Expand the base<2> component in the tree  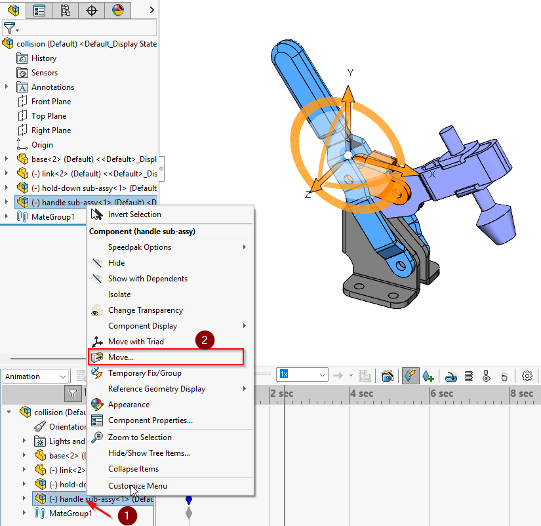5,157
